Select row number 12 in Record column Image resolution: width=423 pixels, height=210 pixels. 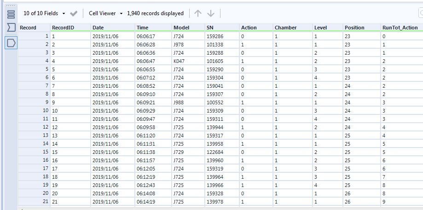coord(34,127)
